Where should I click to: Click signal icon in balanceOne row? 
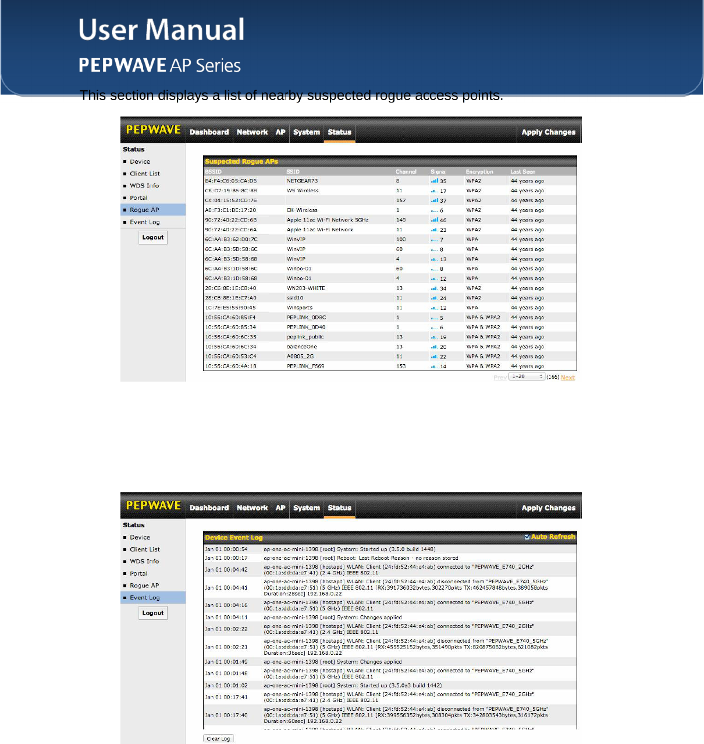[435, 347]
